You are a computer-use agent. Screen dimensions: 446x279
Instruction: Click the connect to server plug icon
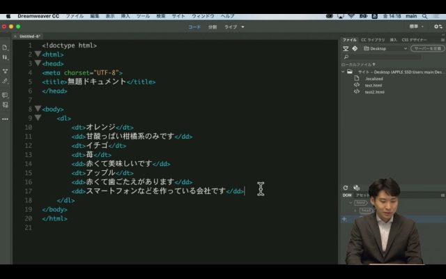(x=346, y=49)
